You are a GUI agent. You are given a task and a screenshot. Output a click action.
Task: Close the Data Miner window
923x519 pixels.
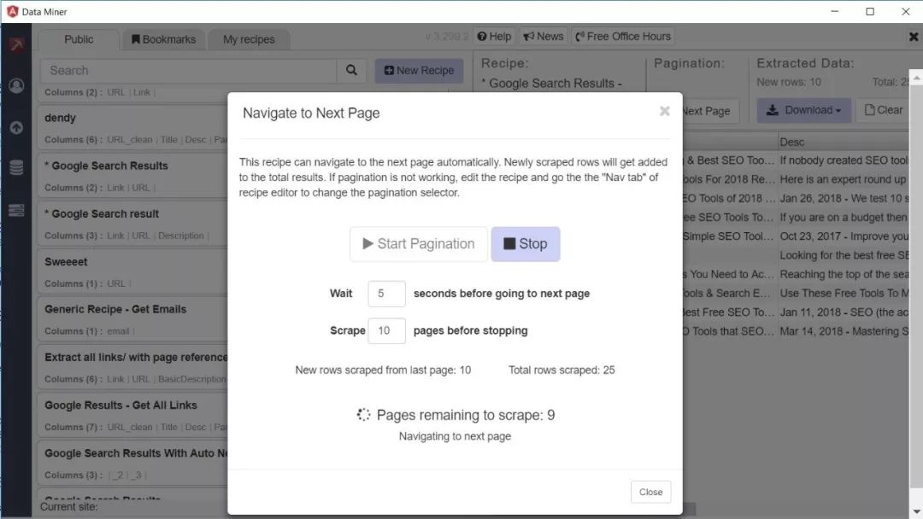coord(906,12)
